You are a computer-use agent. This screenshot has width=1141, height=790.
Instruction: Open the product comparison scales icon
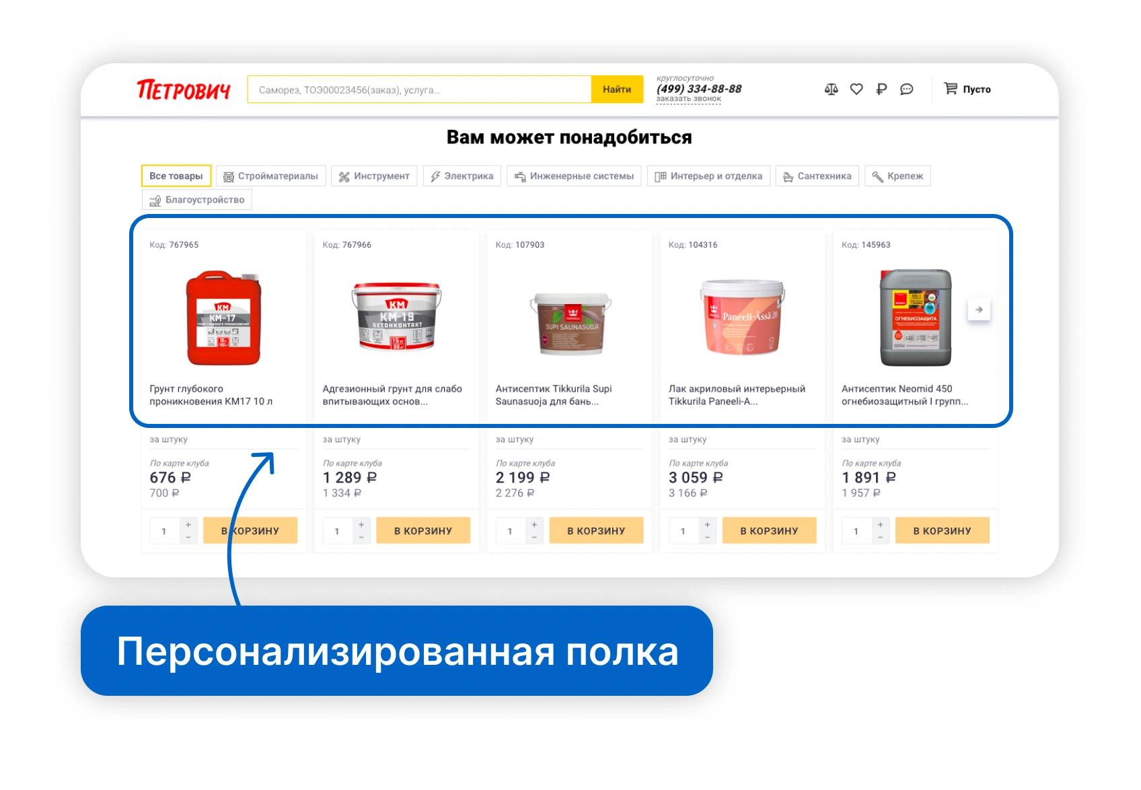(831, 89)
